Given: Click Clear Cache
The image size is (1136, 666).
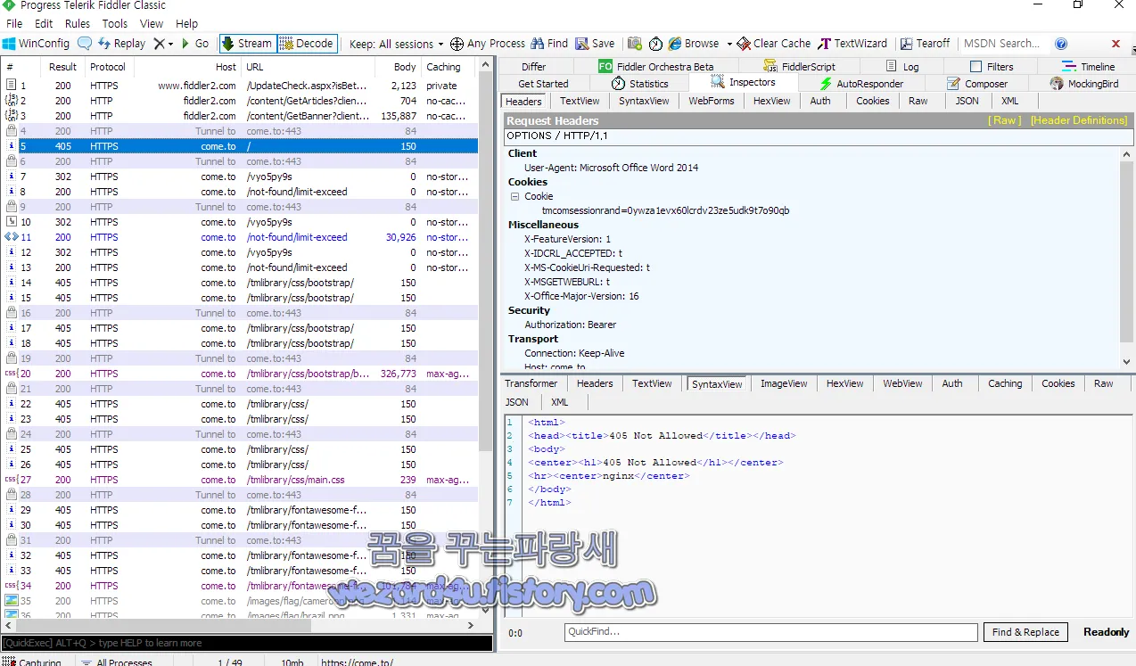Looking at the screenshot, I should click(774, 43).
